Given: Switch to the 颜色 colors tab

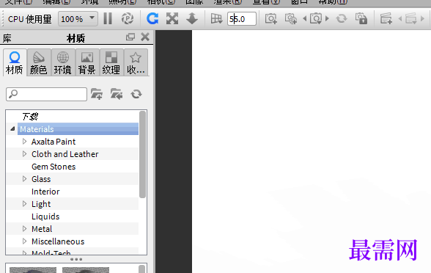Looking at the screenshot, I should pos(39,63).
